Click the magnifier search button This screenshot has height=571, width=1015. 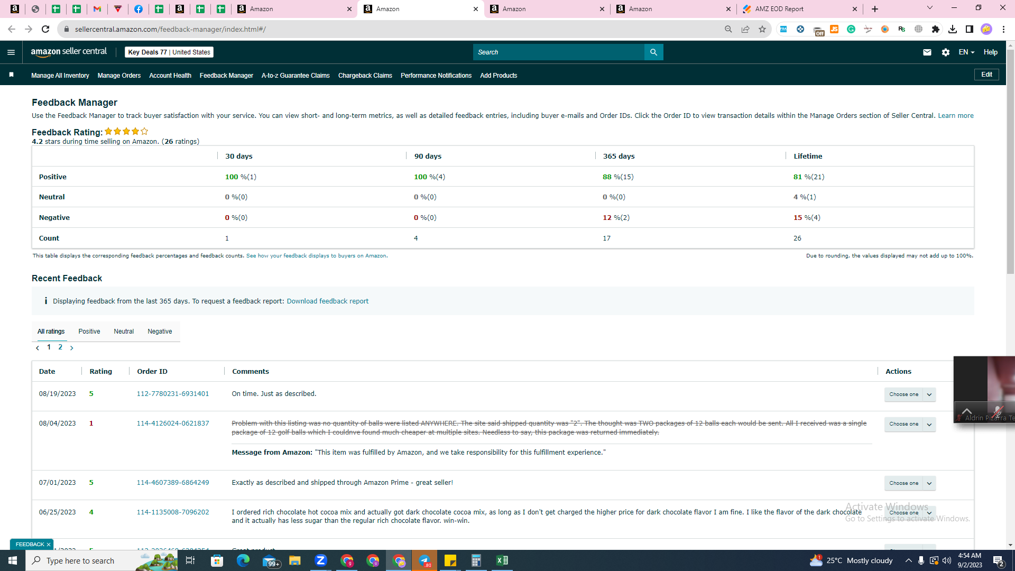pos(653,52)
